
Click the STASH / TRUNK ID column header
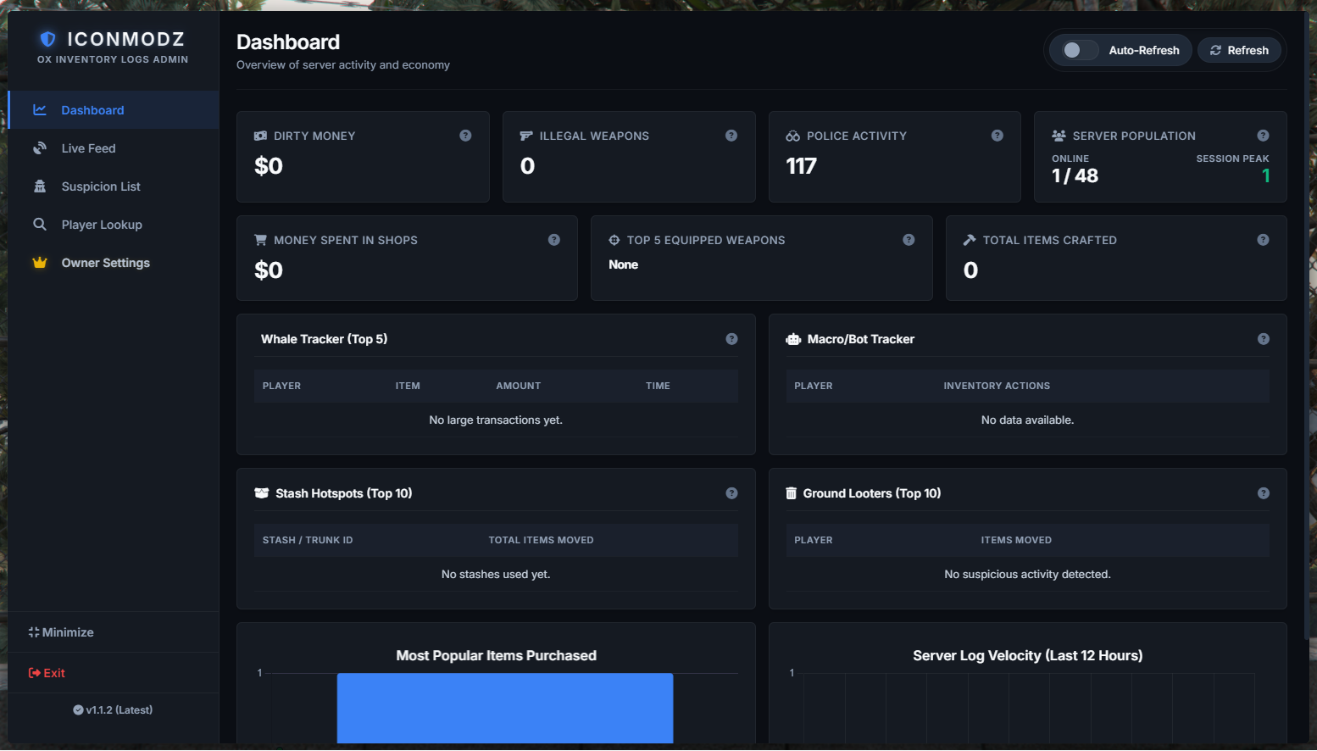308,540
